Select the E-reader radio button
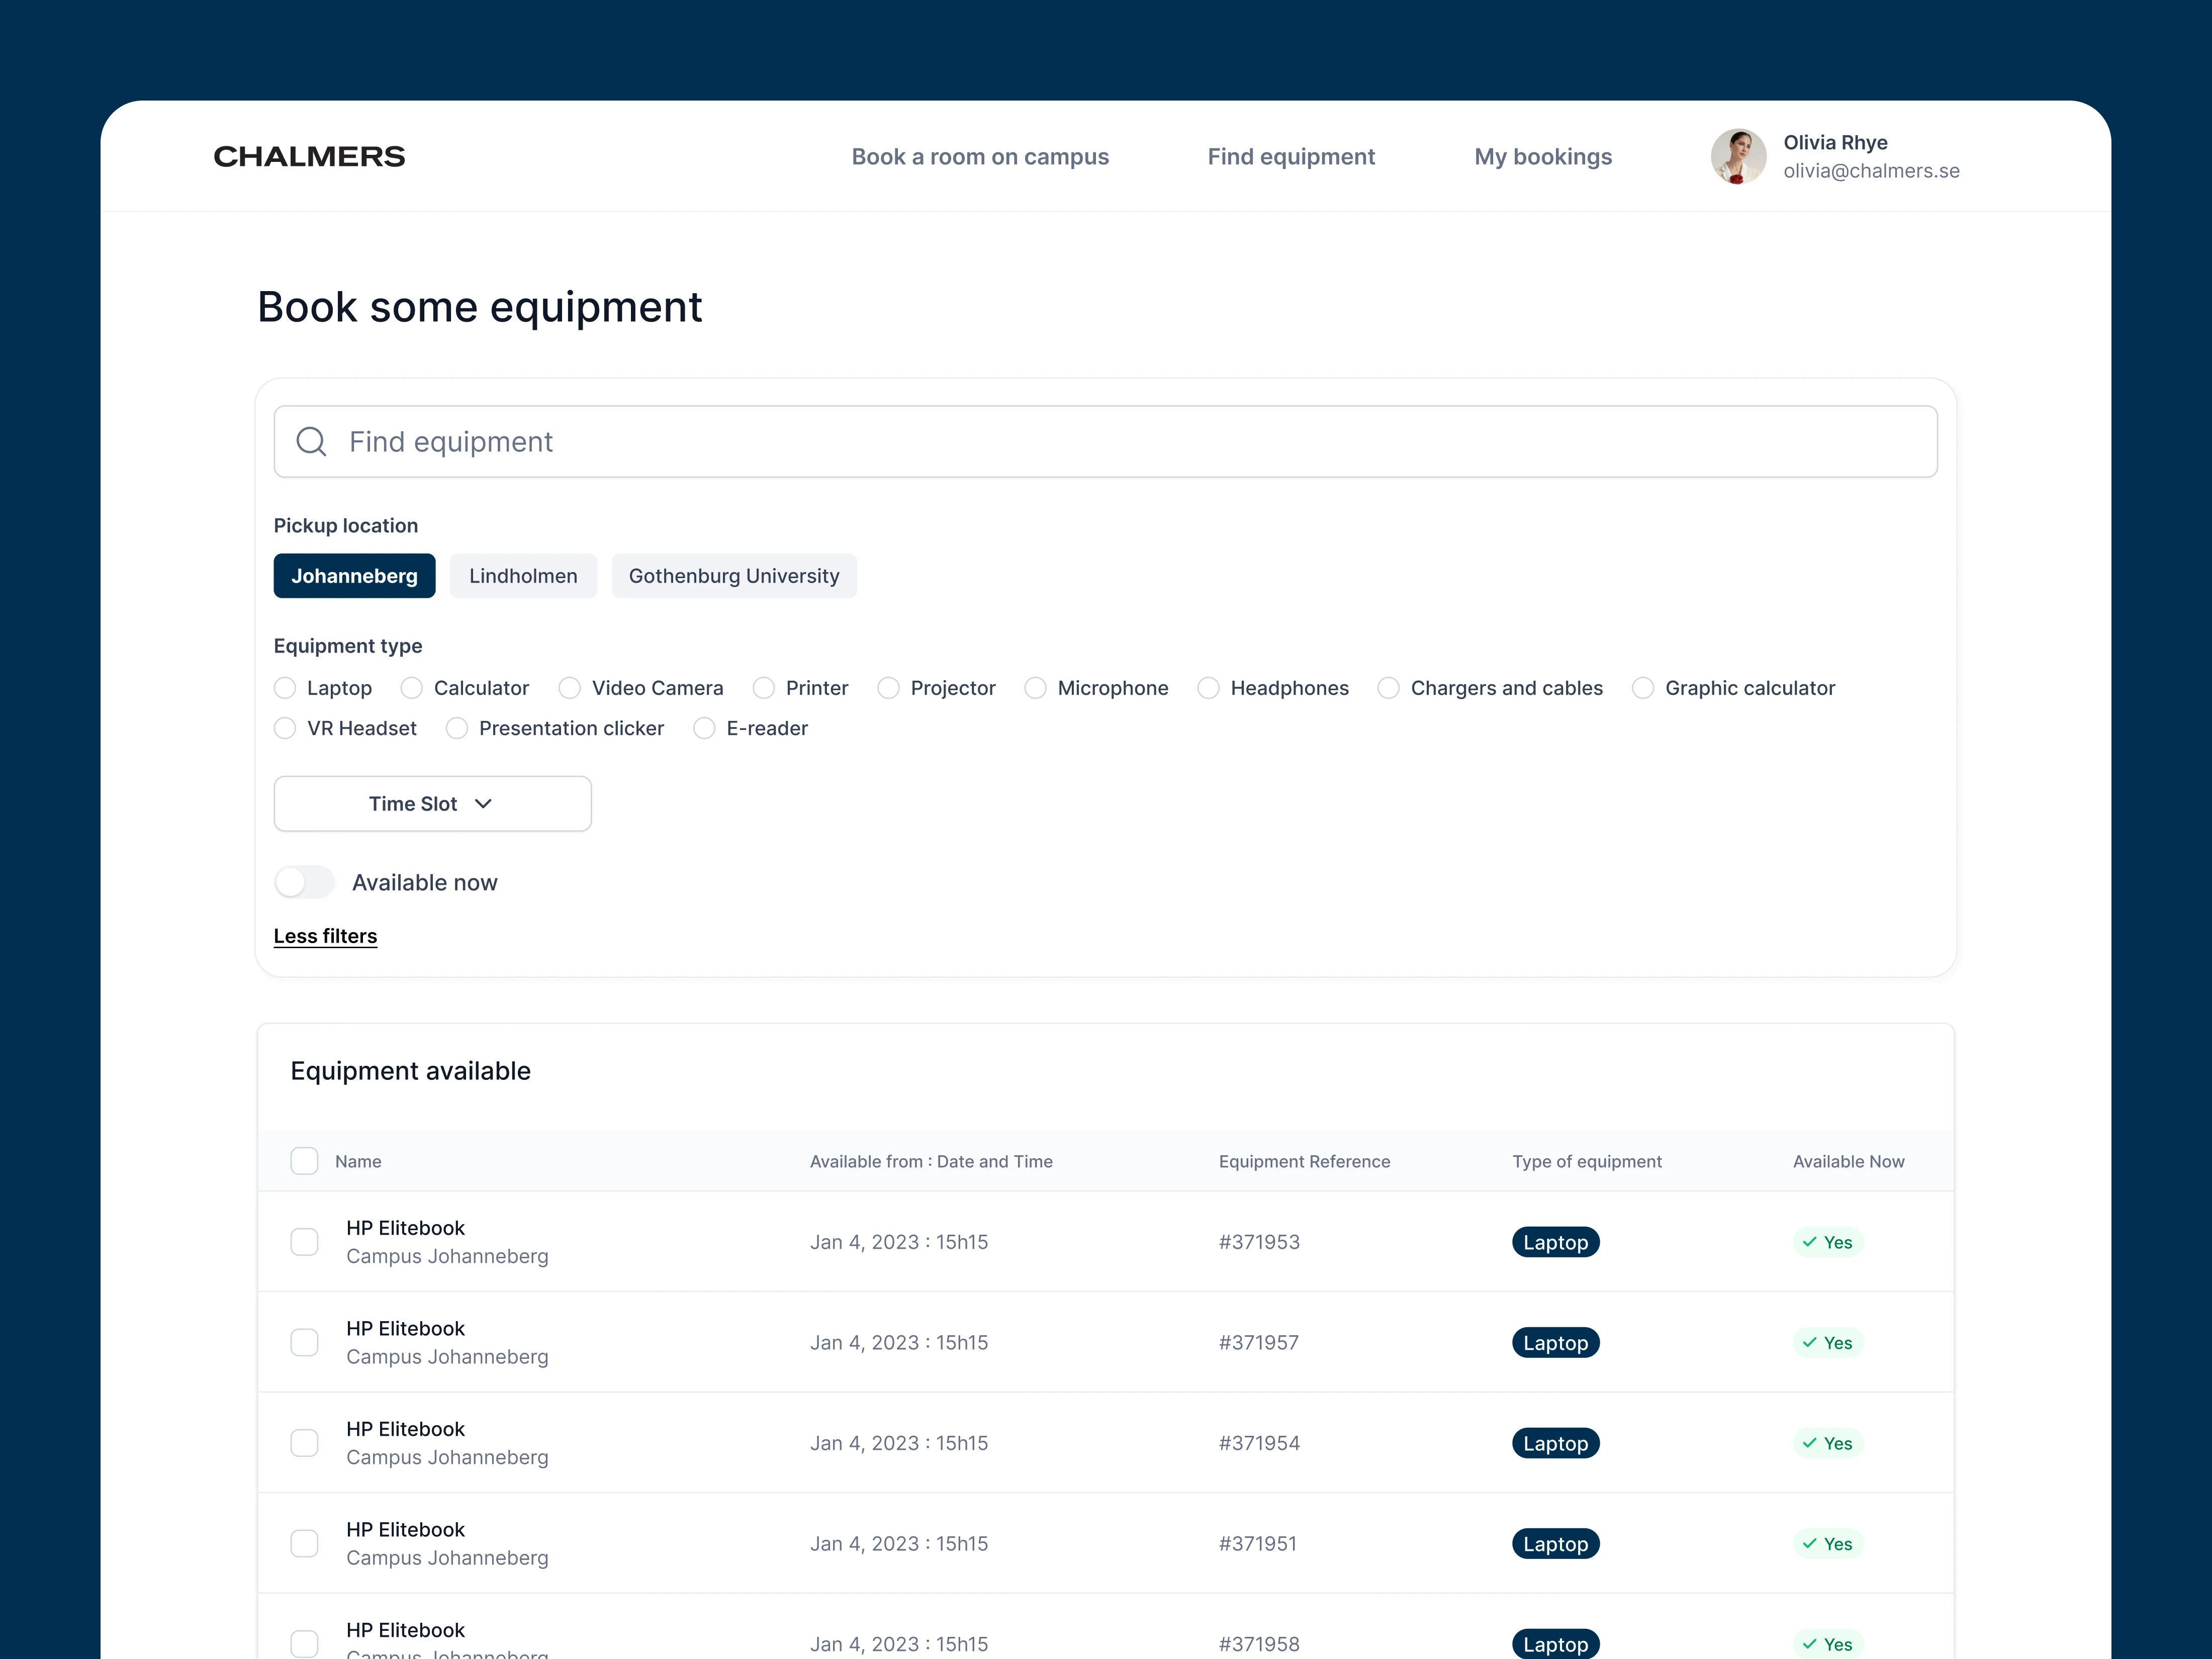This screenshot has width=2212, height=1659. 704,728
